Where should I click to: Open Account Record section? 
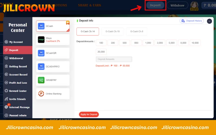[18, 75]
